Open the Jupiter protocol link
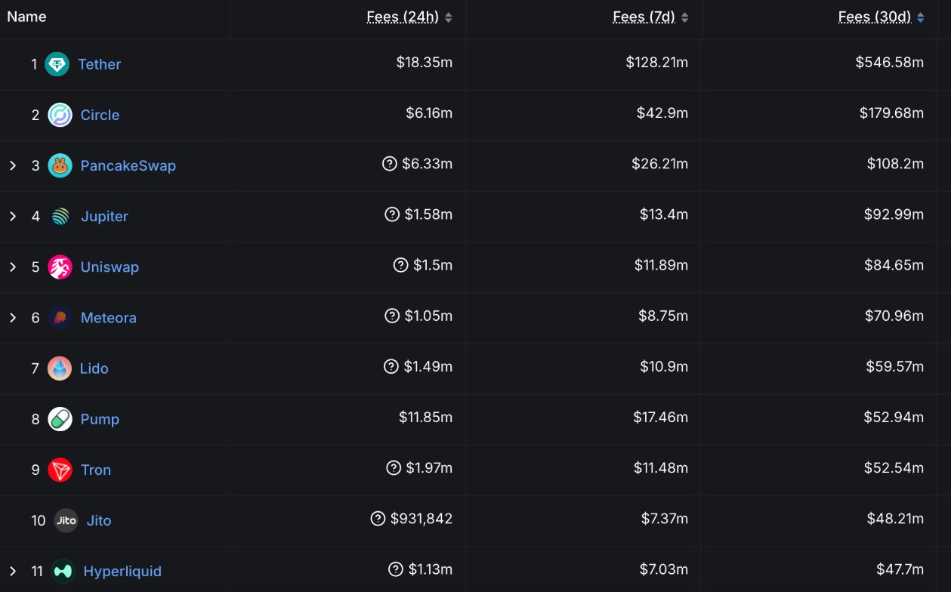 104,216
